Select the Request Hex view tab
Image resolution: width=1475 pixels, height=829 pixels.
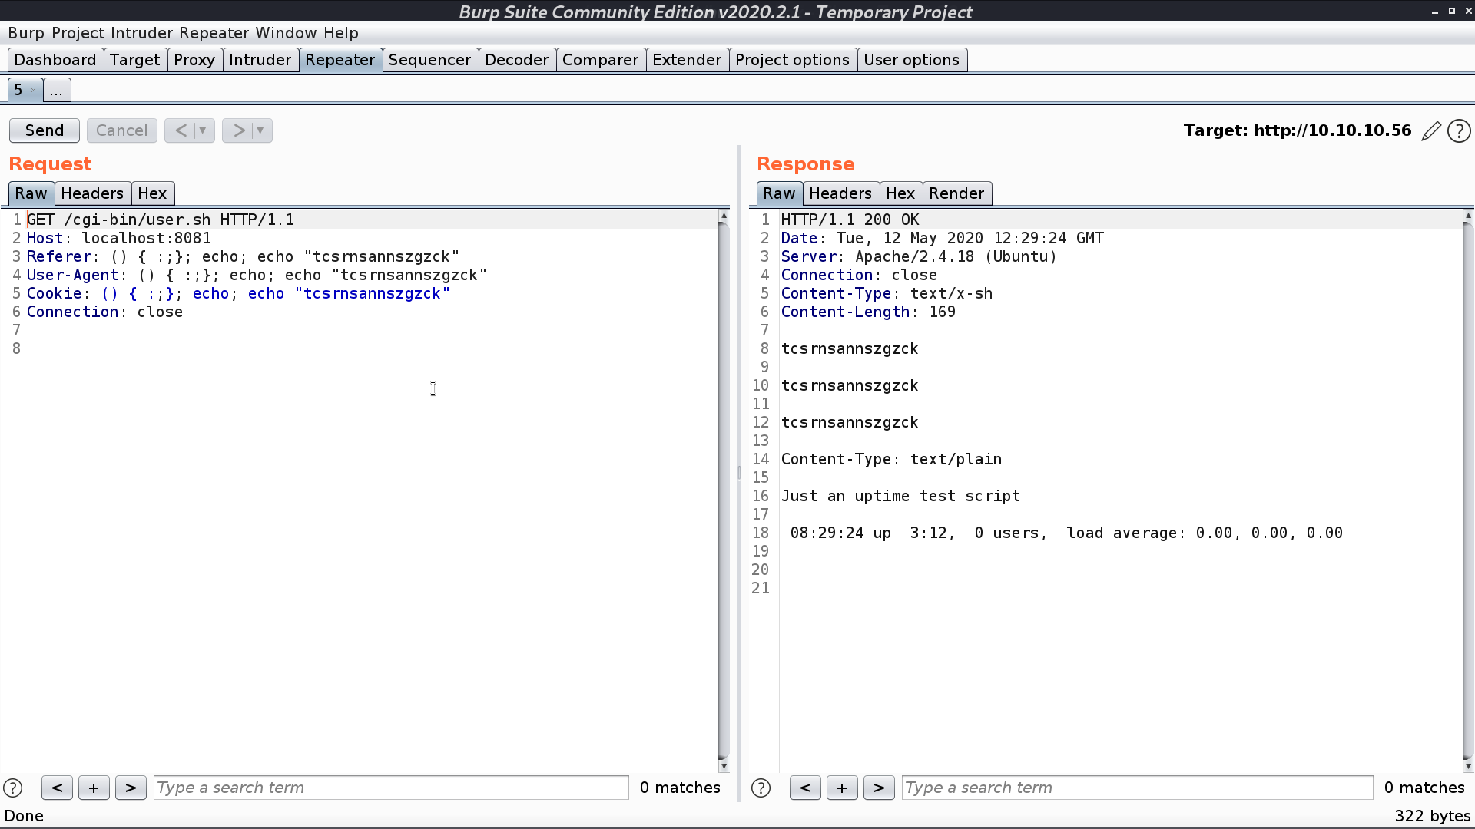coord(152,193)
